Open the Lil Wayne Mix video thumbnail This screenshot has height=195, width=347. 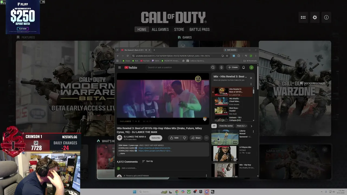[x=224, y=154]
